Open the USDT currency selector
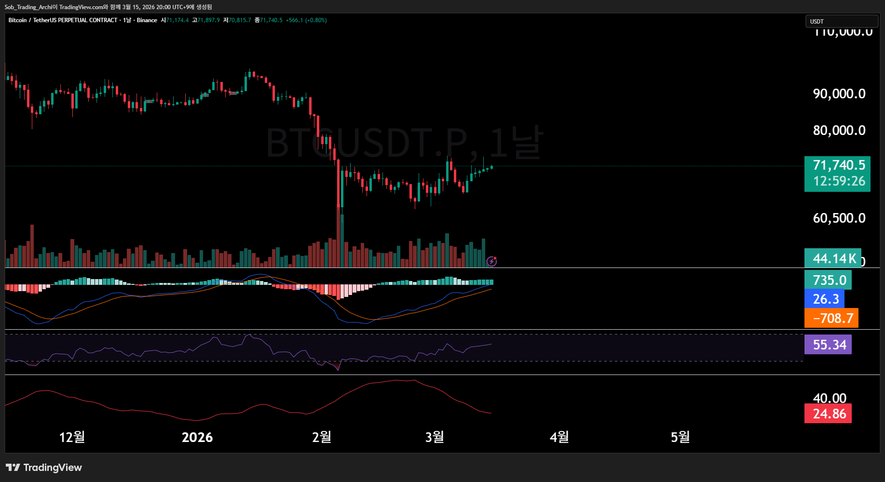Image resolution: width=885 pixels, height=482 pixels. pyautogui.click(x=841, y=21)
